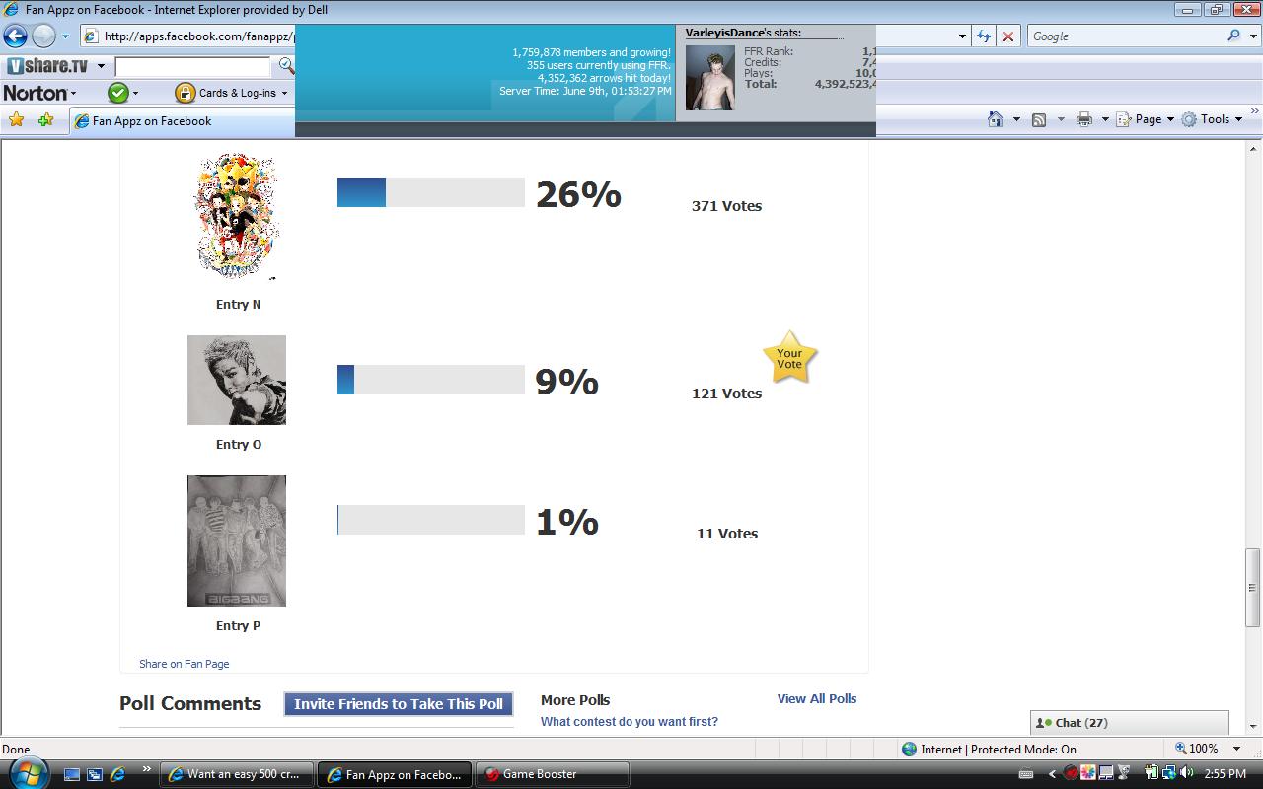Click the vertical page scrollbar thumb

(x=1253, y=587)
